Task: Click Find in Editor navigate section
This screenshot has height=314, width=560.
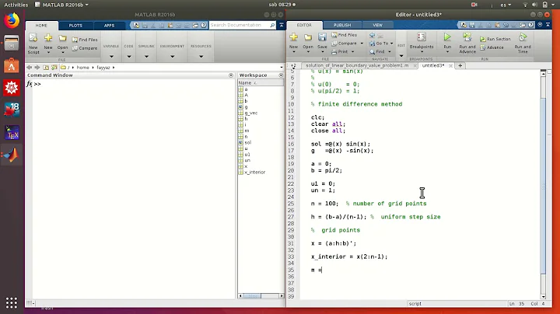Action: click(x=380, y=52)
